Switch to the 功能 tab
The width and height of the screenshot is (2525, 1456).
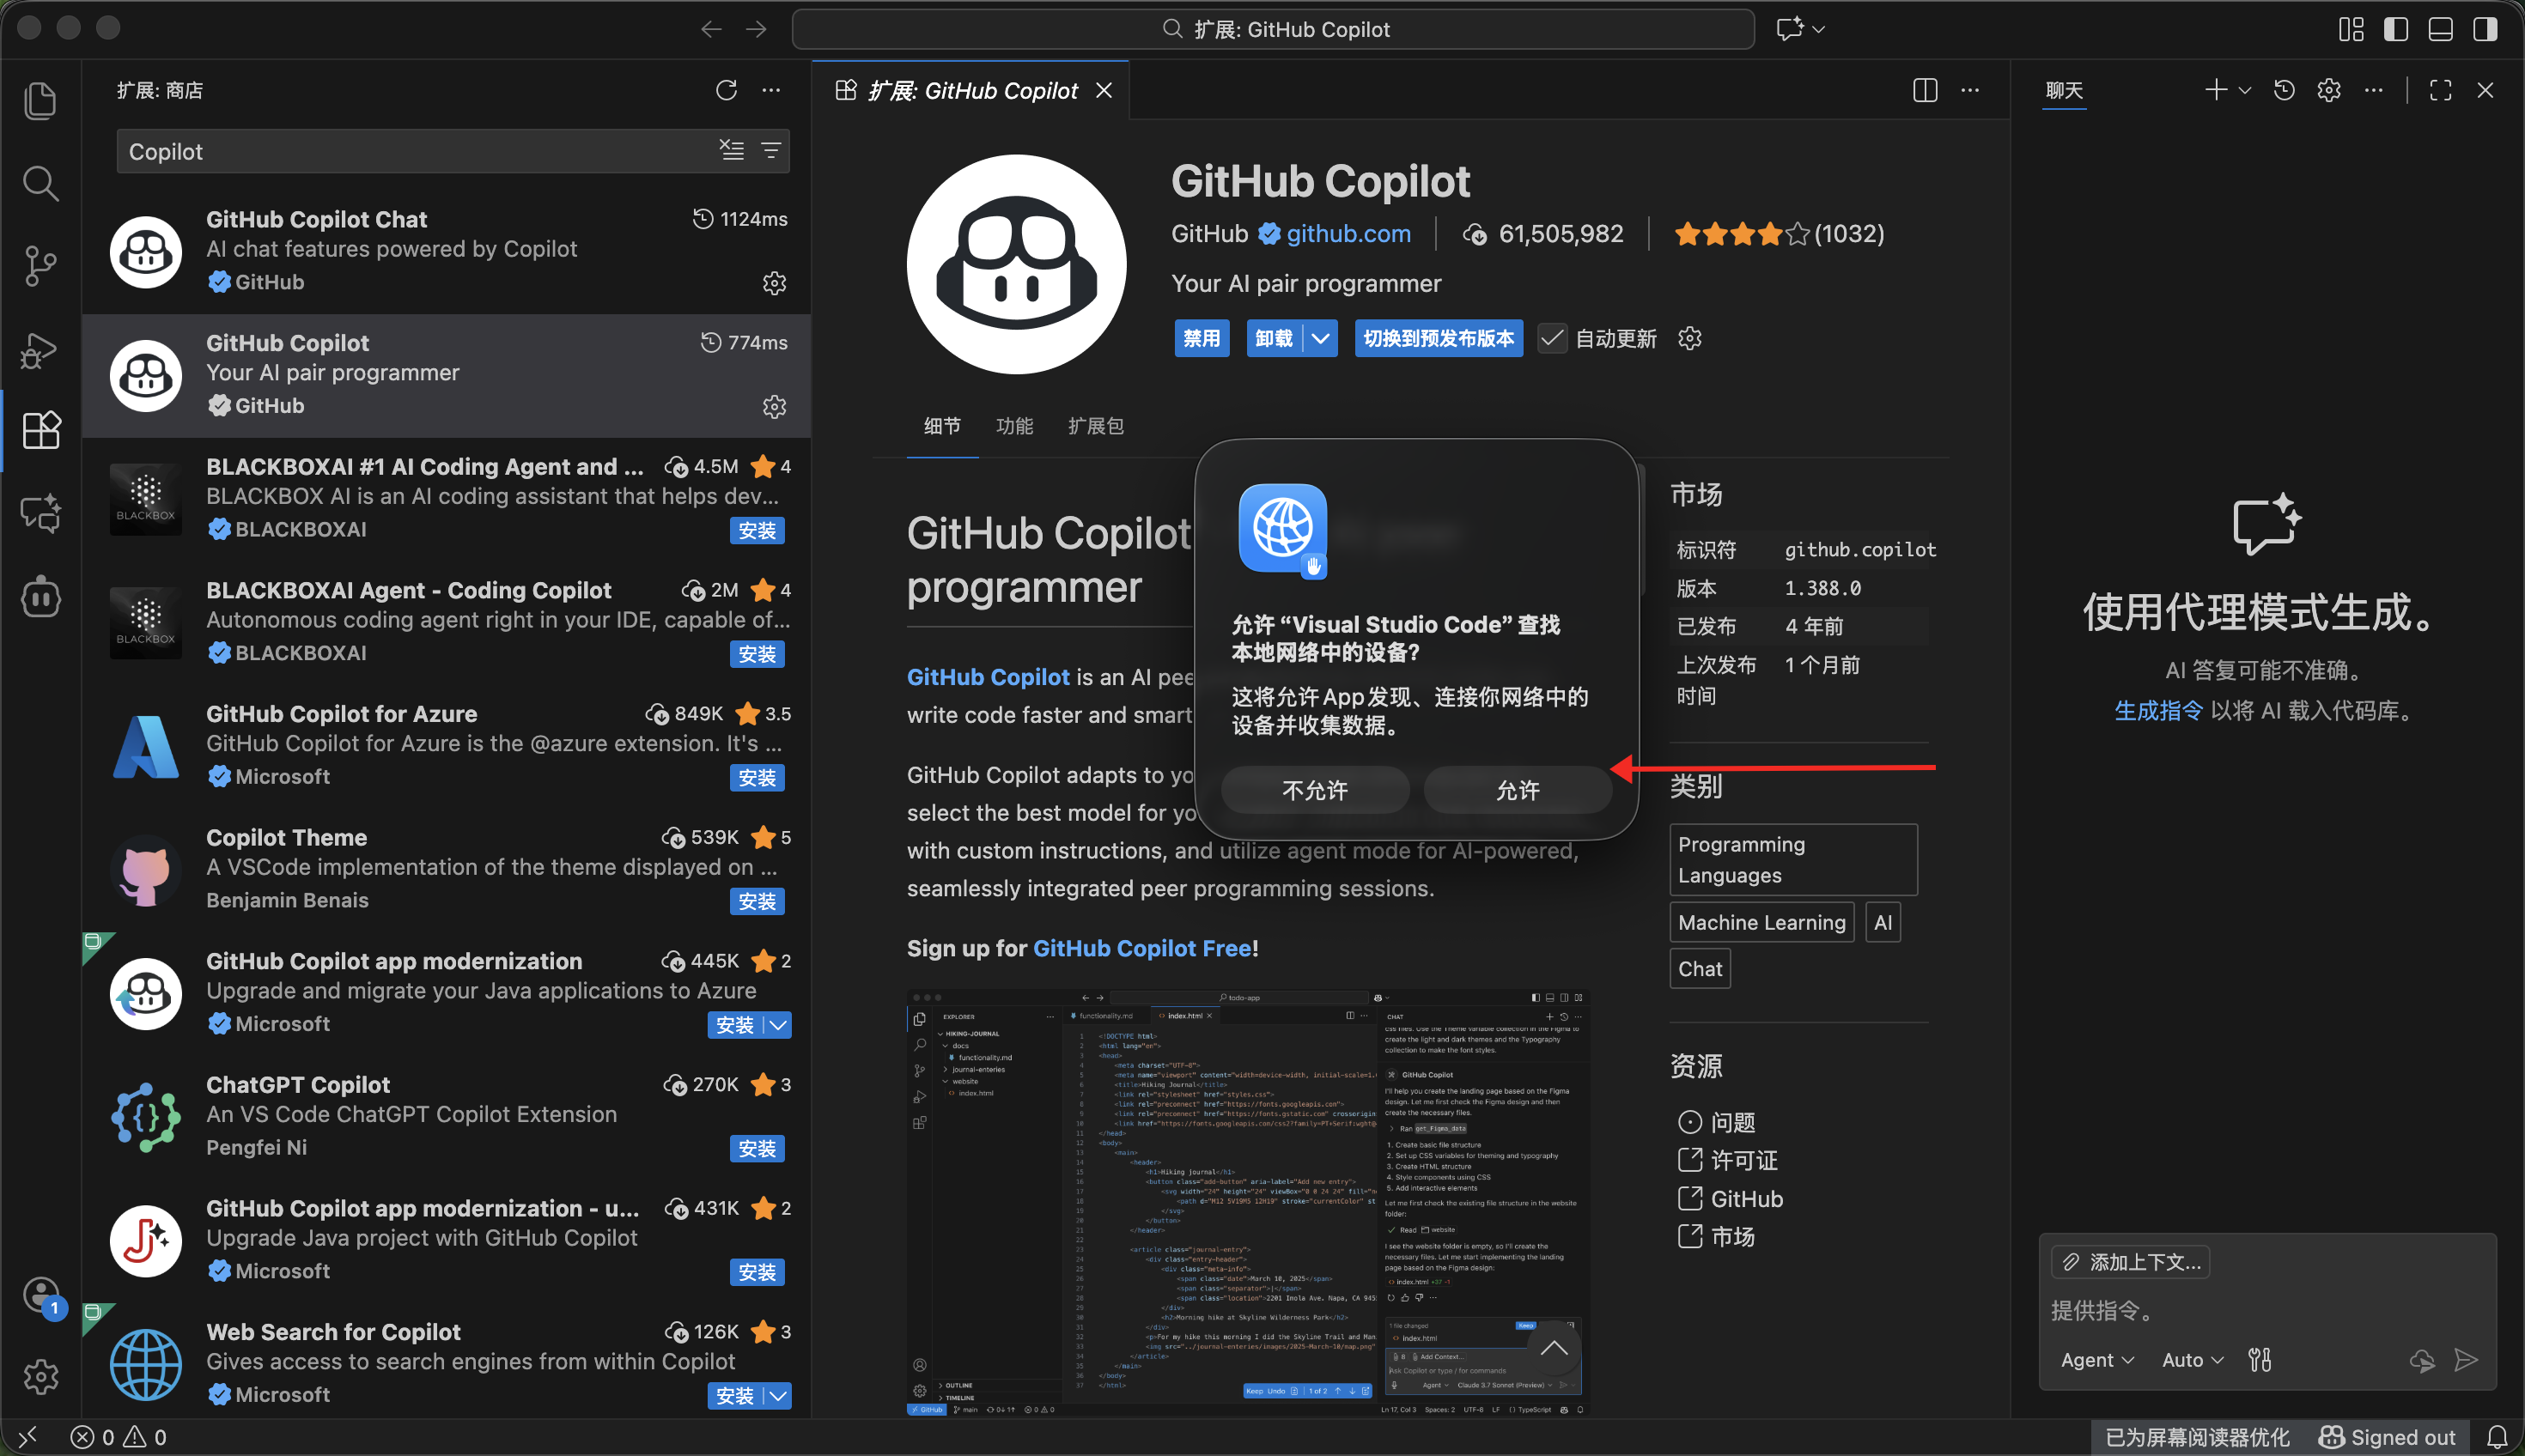[1013, 426]
